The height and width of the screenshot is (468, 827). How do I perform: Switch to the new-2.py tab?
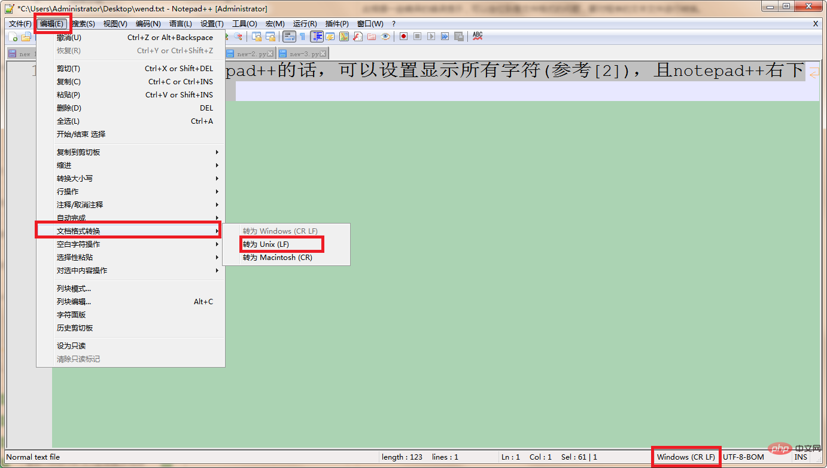(251, 54)
